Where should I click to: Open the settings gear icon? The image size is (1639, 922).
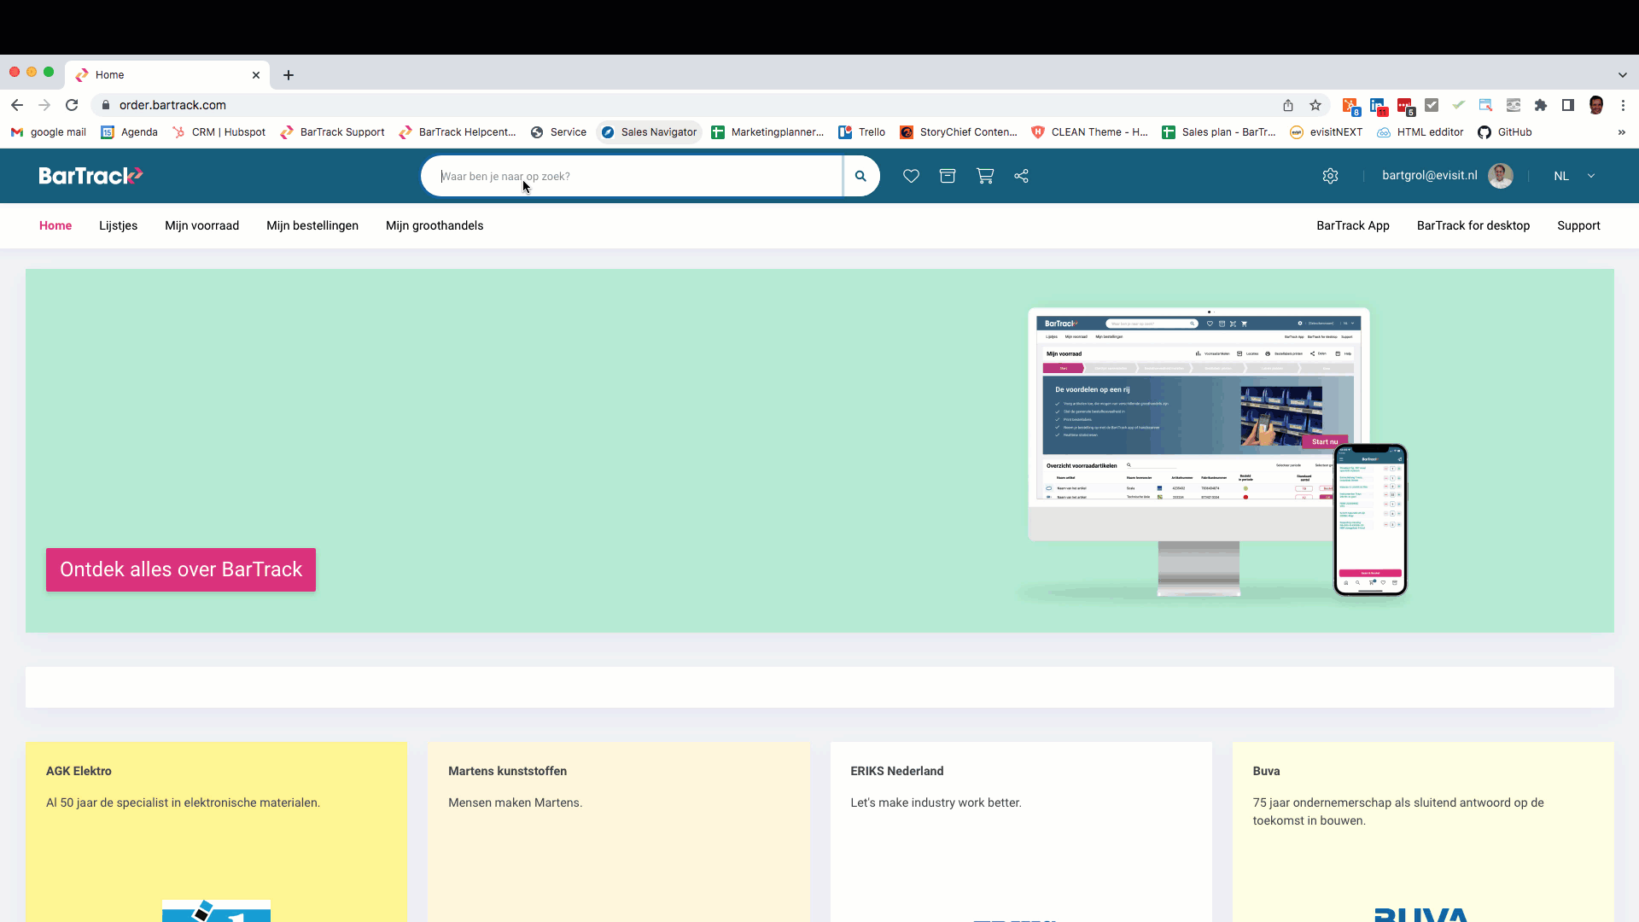pos(1329,176)
